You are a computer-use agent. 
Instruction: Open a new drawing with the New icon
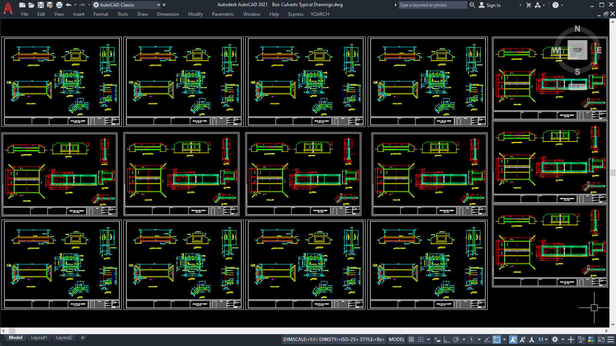pos(22,5)
